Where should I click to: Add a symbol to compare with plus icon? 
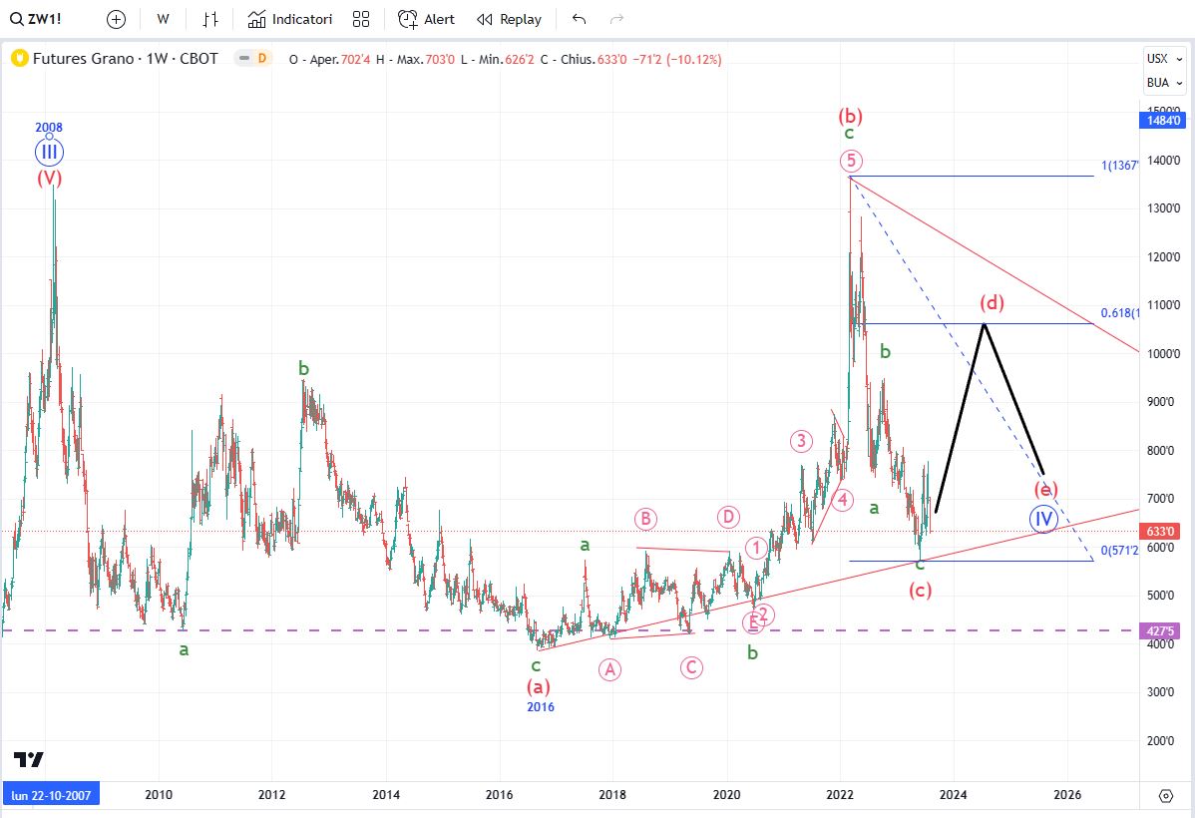117,19
